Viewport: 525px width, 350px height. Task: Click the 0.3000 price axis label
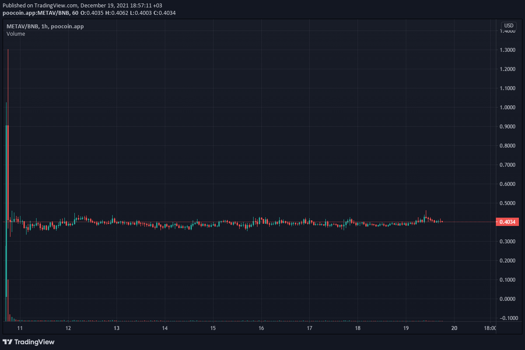point(507,241)
